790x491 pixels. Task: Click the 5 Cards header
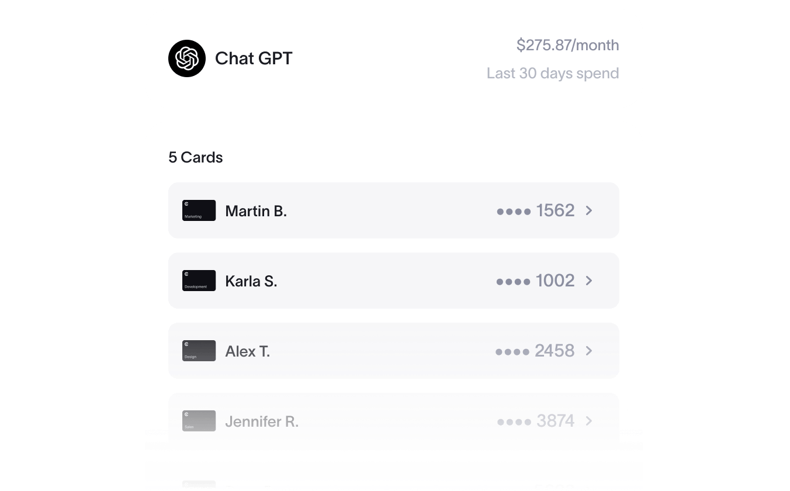[x=196, y=157]
